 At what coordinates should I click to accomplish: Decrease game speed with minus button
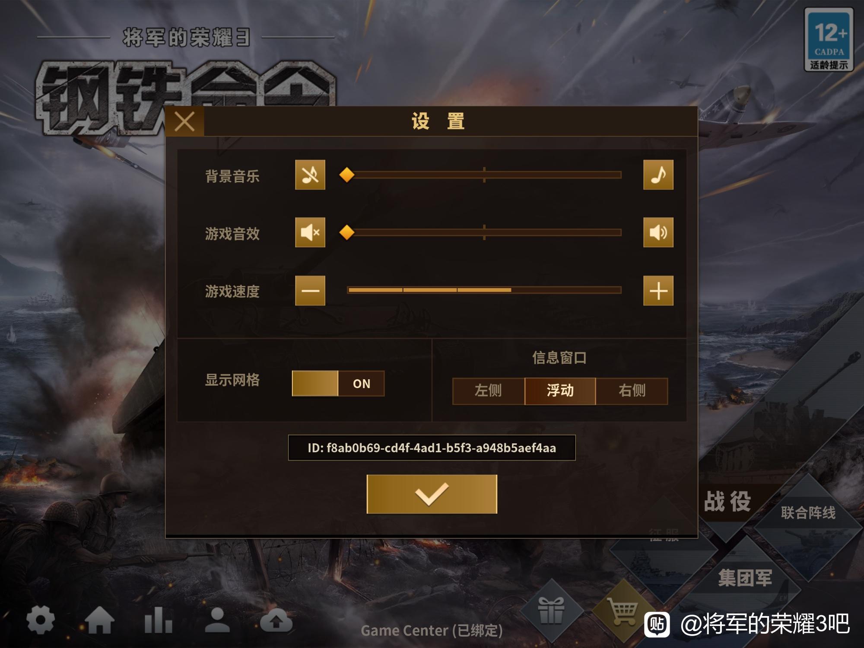pyautogui.click(x=310, y=291)
